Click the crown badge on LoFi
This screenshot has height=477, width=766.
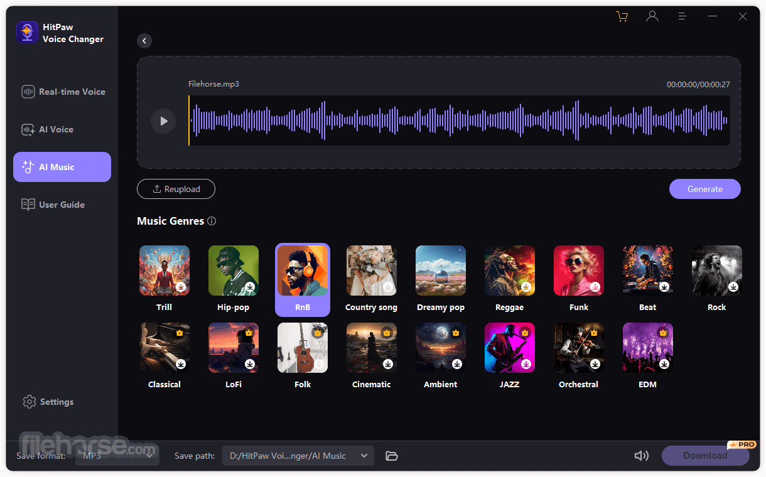249,333
